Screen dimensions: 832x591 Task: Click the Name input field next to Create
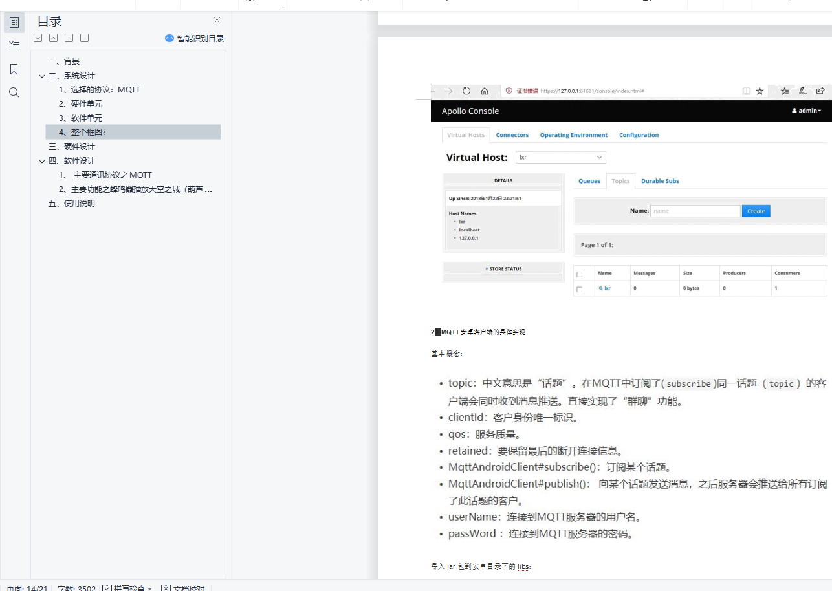(x=695, y=211)
